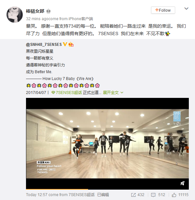Unmute the video with speaker icon
This screenshot has width=195, height=200.
point(183,183)
